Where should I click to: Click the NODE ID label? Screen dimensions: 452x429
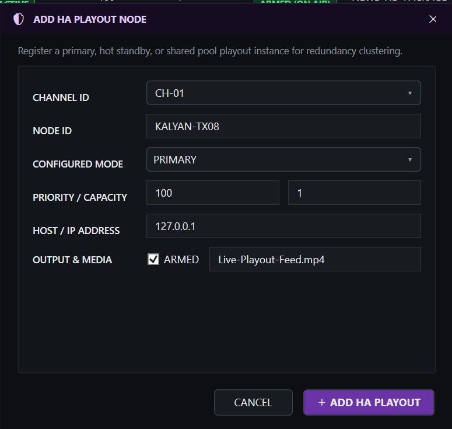point(52,131)
